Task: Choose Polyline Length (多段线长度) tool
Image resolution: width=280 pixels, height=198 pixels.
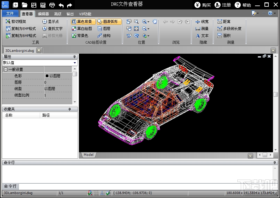Action: pos(229,28)
